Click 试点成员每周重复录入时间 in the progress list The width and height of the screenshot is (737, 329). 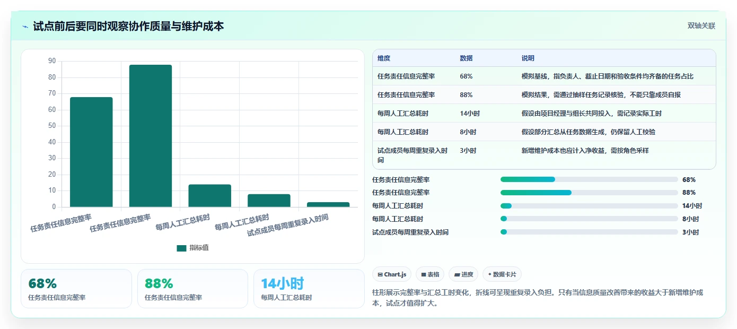pyautogui.click(x=410, y=232)
